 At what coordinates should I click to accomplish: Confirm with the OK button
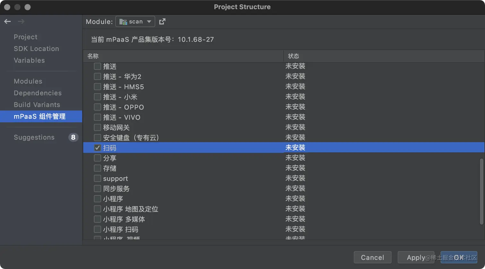pos(459,257)
